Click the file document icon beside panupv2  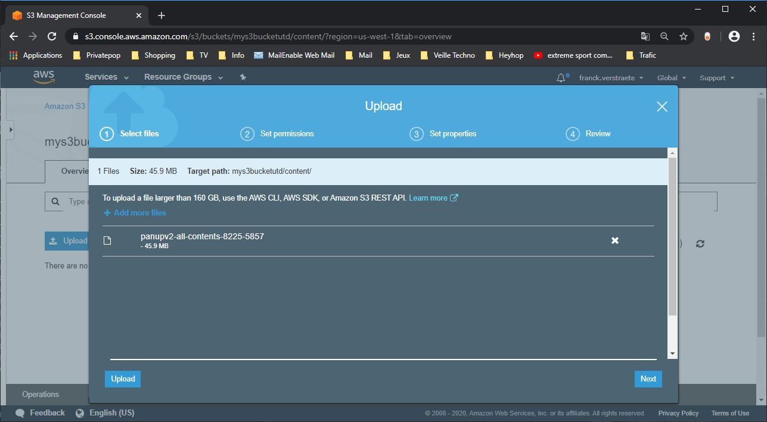pos(107,240)
